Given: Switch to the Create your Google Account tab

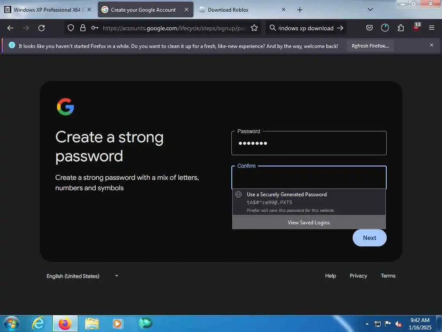Looking at the screenshot, I should click(145, 10).
